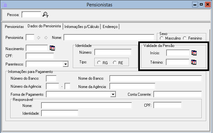The height and width of the screenshot is (133, 213).
Task: Choose RG as identity type
Action: click(x=99, y=63)
